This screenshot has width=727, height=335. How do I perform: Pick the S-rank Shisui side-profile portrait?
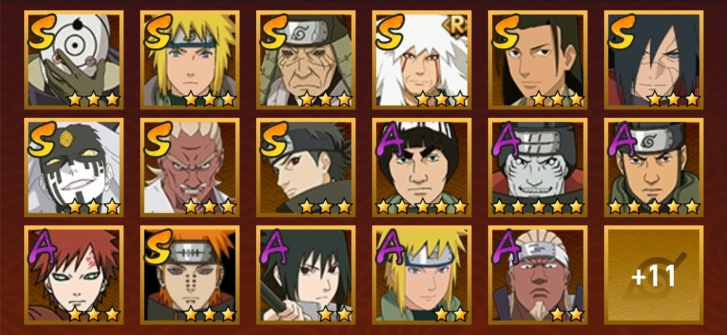306,167
